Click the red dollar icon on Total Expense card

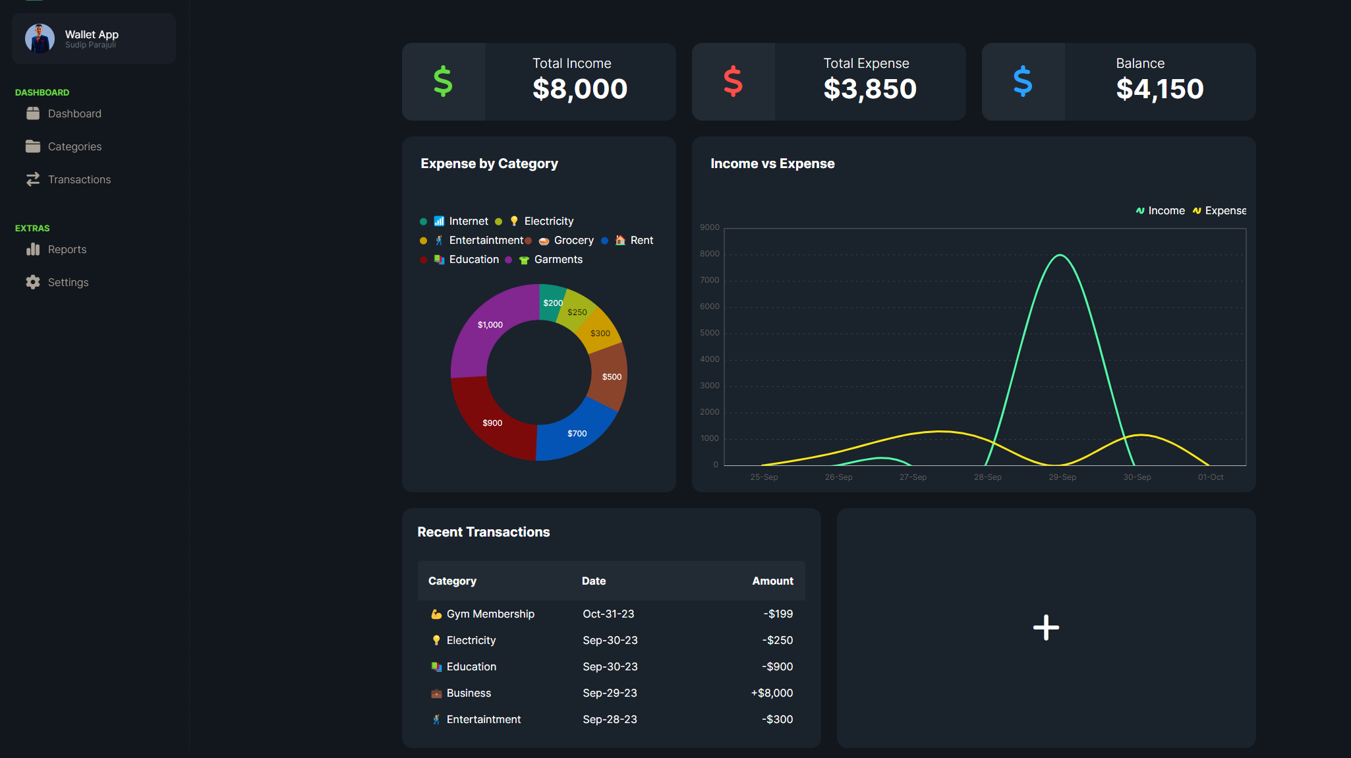click(733, 82)
